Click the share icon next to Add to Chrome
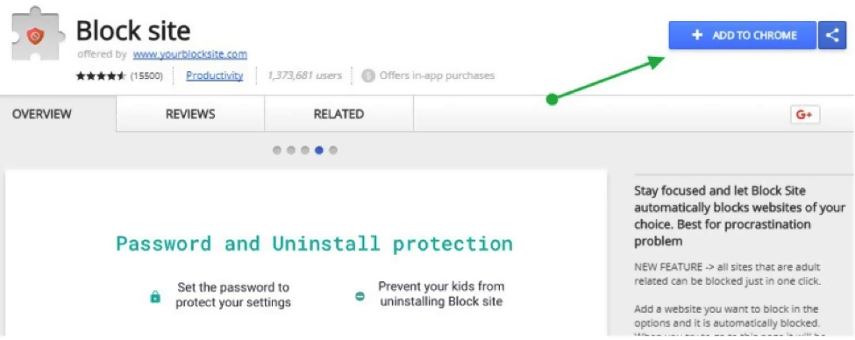Screen dimensions: 855x340 (x=832, y=35)
